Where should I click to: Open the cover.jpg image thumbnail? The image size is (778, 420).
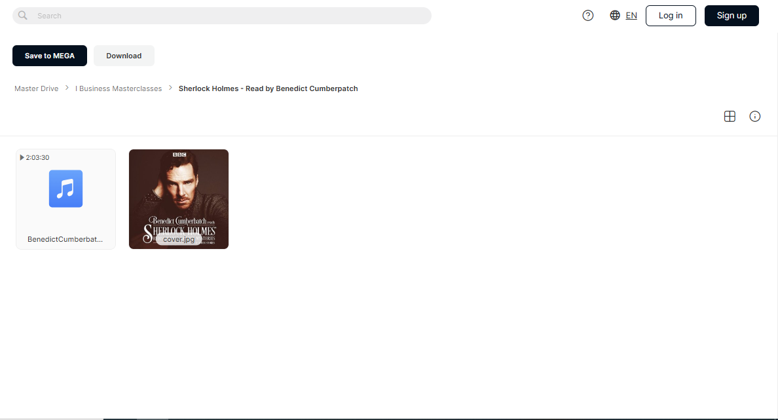click(x=179, y=199)
